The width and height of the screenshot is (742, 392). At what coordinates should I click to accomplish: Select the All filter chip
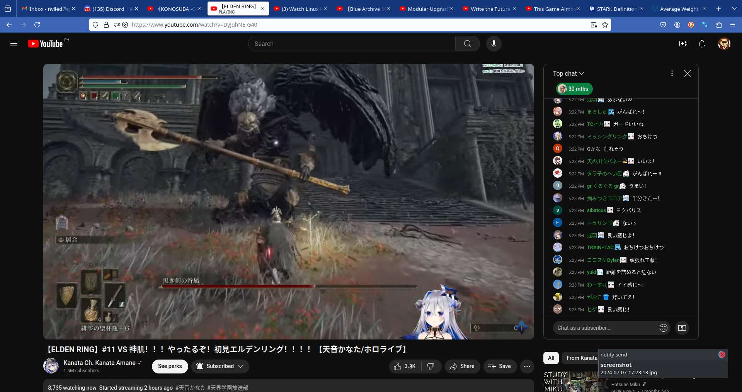point(551,358)
